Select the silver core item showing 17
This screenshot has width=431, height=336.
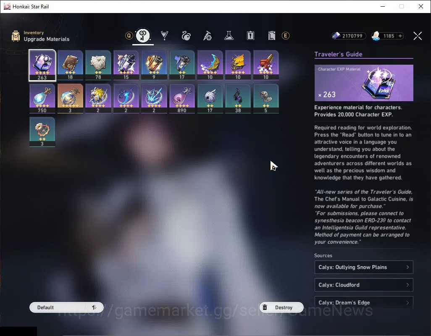click(x=210, y=98)
